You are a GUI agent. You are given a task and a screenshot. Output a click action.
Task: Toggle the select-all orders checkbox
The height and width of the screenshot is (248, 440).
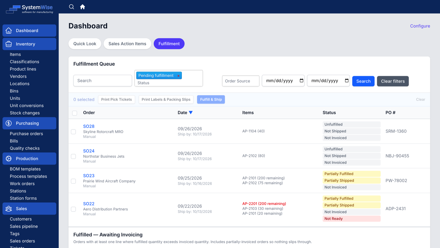click(75, 113)
